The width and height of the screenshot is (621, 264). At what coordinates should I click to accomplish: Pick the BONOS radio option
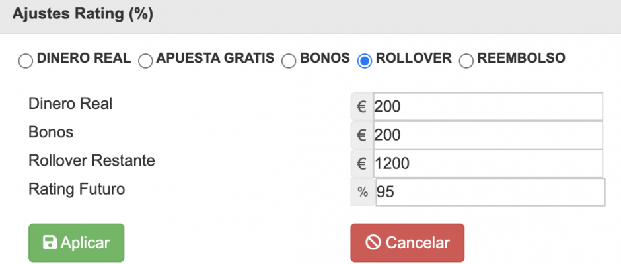[289, 61]
